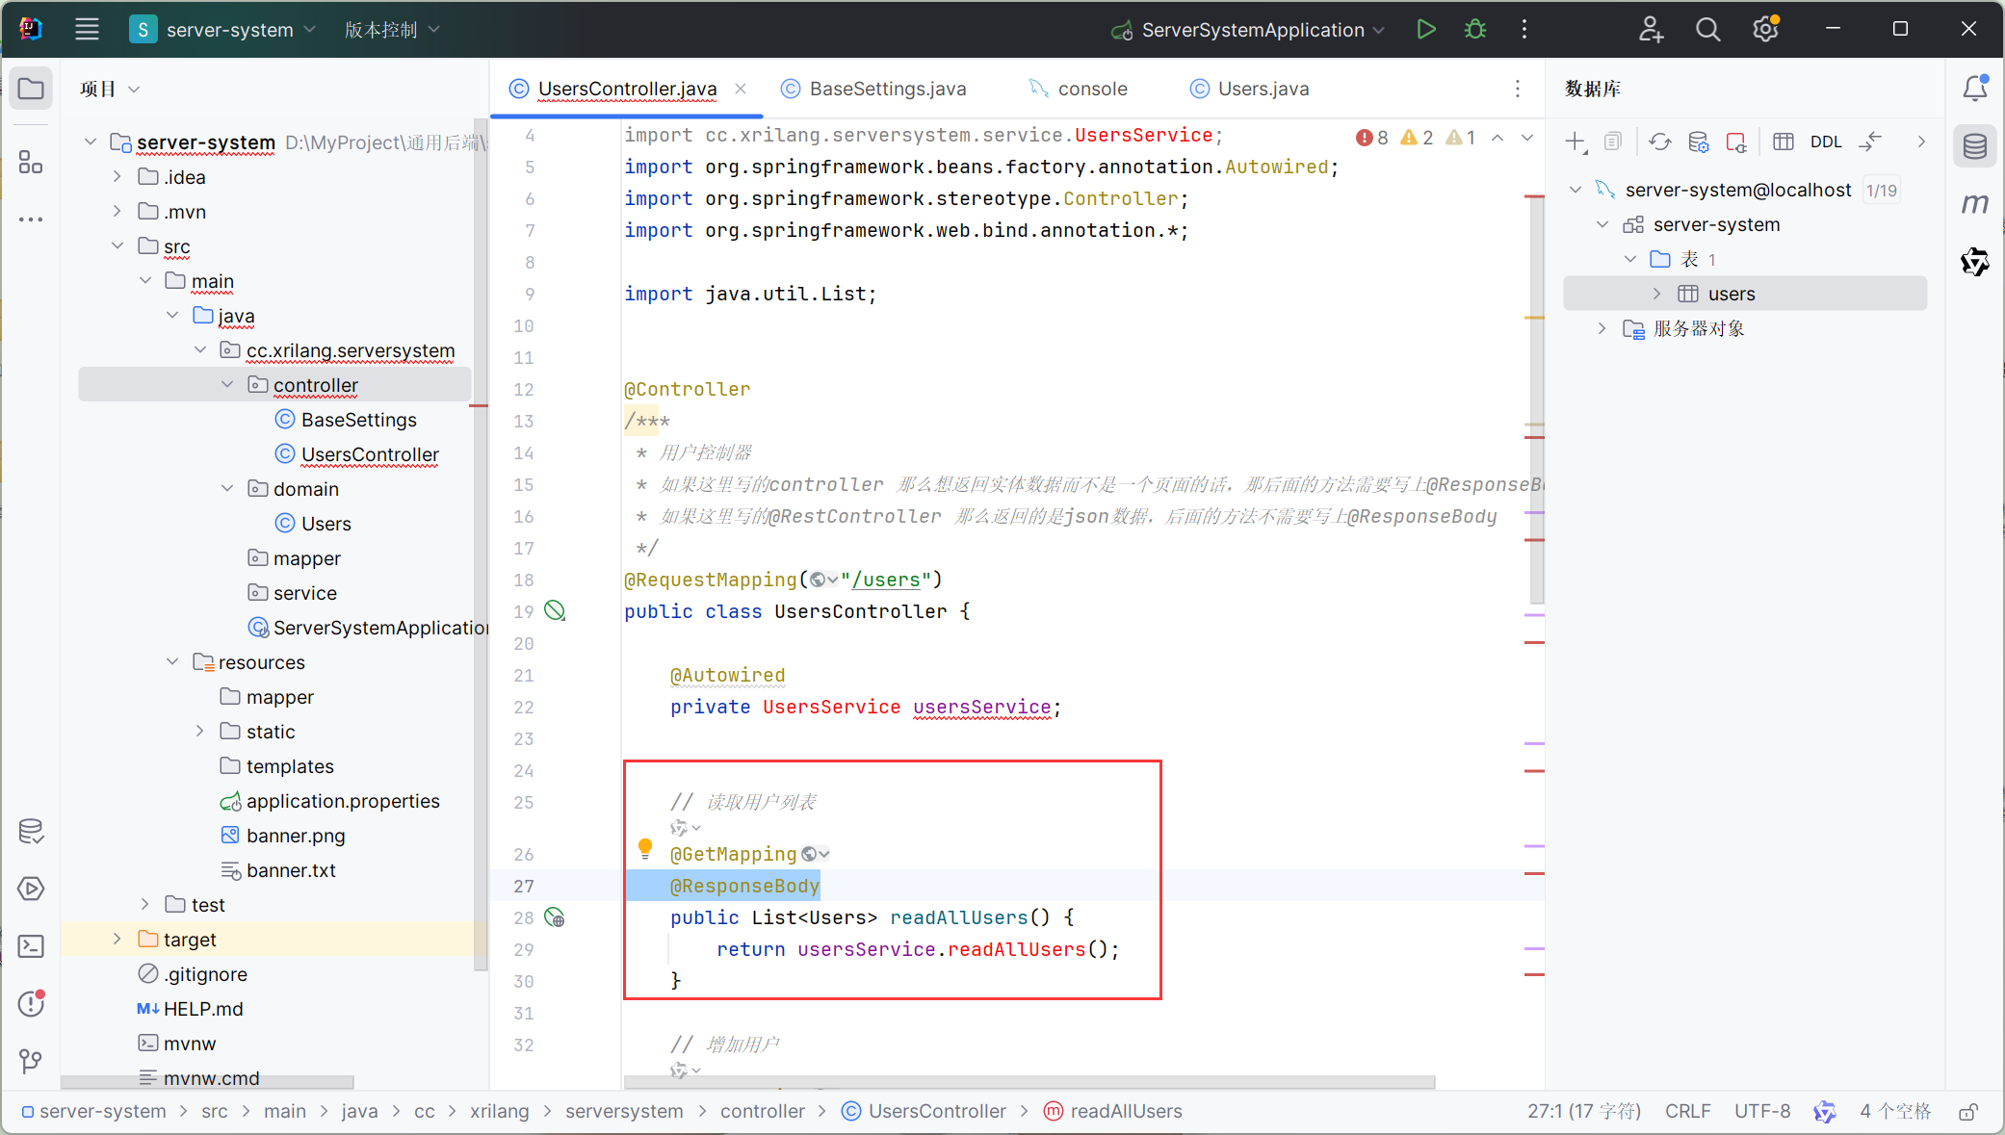This screenshot has width=2005, height=1135.
Task: Open data source properties icon
Action: point(1699,142)
